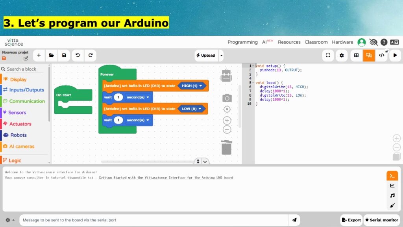The height and width of the screenshot is (227, 403).
Task: Click the trash can in the workspace
Action: (226, 147)
